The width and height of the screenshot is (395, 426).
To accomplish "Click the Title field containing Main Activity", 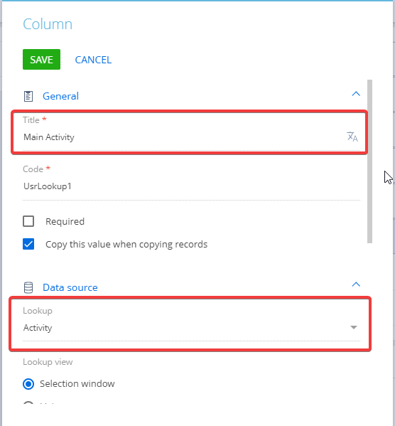I will click(191, 137).
